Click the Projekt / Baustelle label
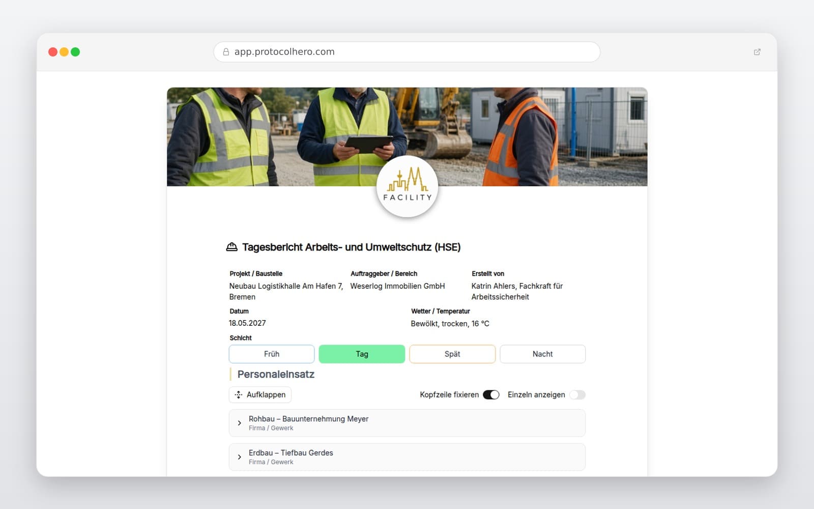 click(x=256, y=274)
